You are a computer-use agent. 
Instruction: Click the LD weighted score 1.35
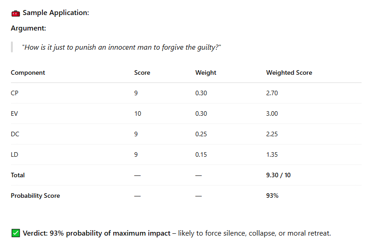[x=272, y=154]
